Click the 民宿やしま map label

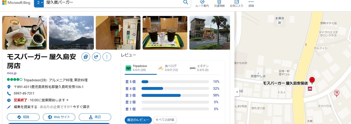[x=258, y=76]
